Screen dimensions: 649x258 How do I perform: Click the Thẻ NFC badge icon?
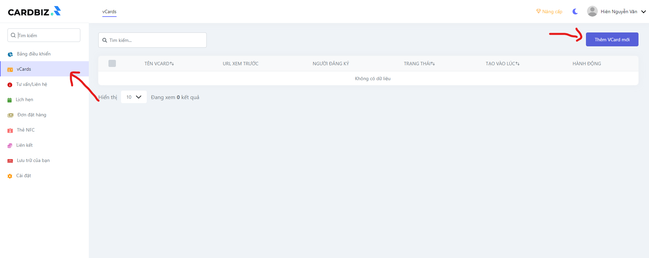[10, 130]
